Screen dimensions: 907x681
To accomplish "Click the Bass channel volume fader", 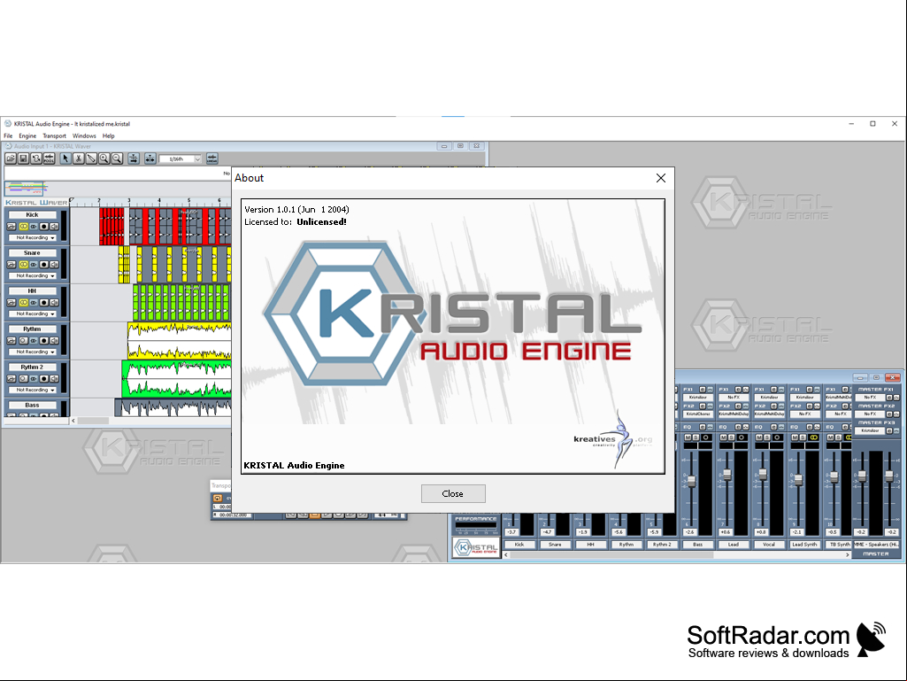I will pos(691,482).
